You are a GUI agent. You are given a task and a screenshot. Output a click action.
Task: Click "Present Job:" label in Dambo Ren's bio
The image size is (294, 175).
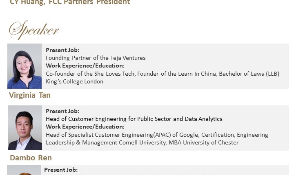62,111
